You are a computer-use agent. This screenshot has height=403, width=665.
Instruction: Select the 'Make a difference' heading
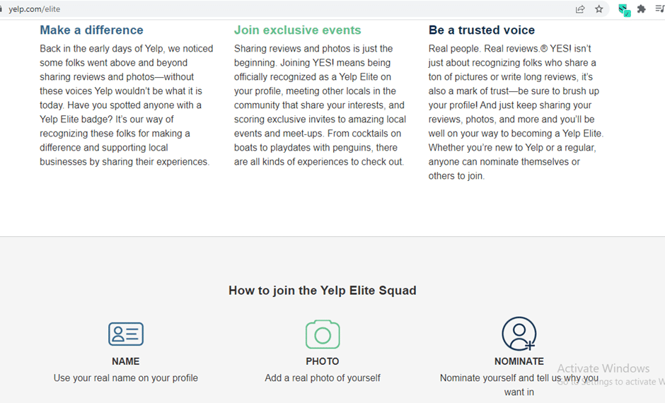click(x=91, y=30)
